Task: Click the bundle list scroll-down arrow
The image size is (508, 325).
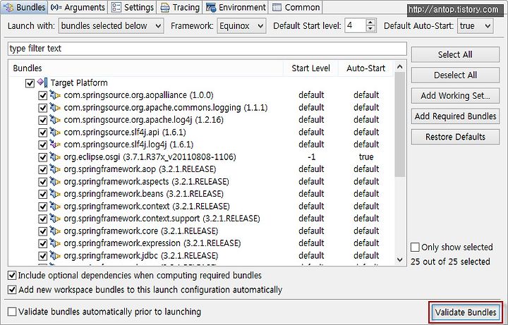Action: (400, 259)
